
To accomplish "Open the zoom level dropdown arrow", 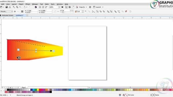I will pos(59,7).
